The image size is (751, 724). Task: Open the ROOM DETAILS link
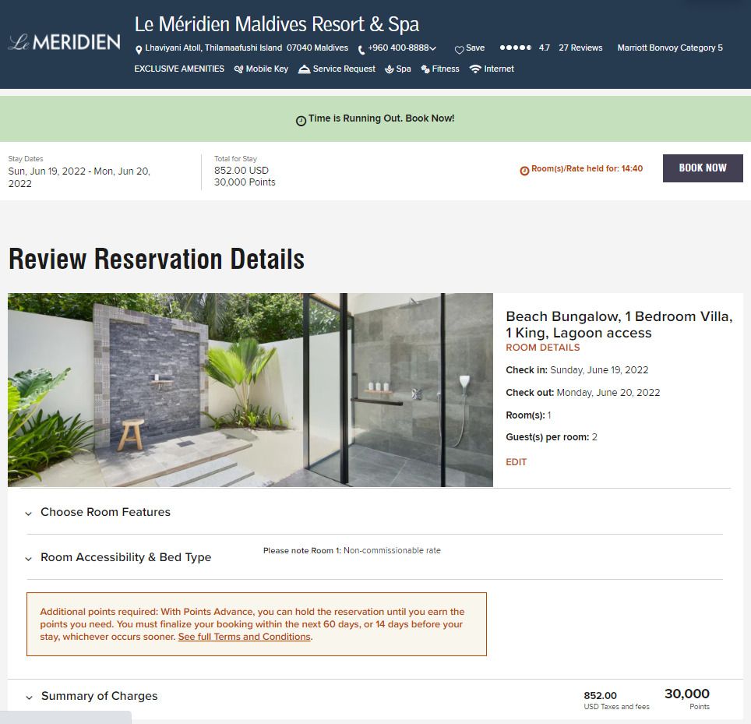[x=543, y=348]
